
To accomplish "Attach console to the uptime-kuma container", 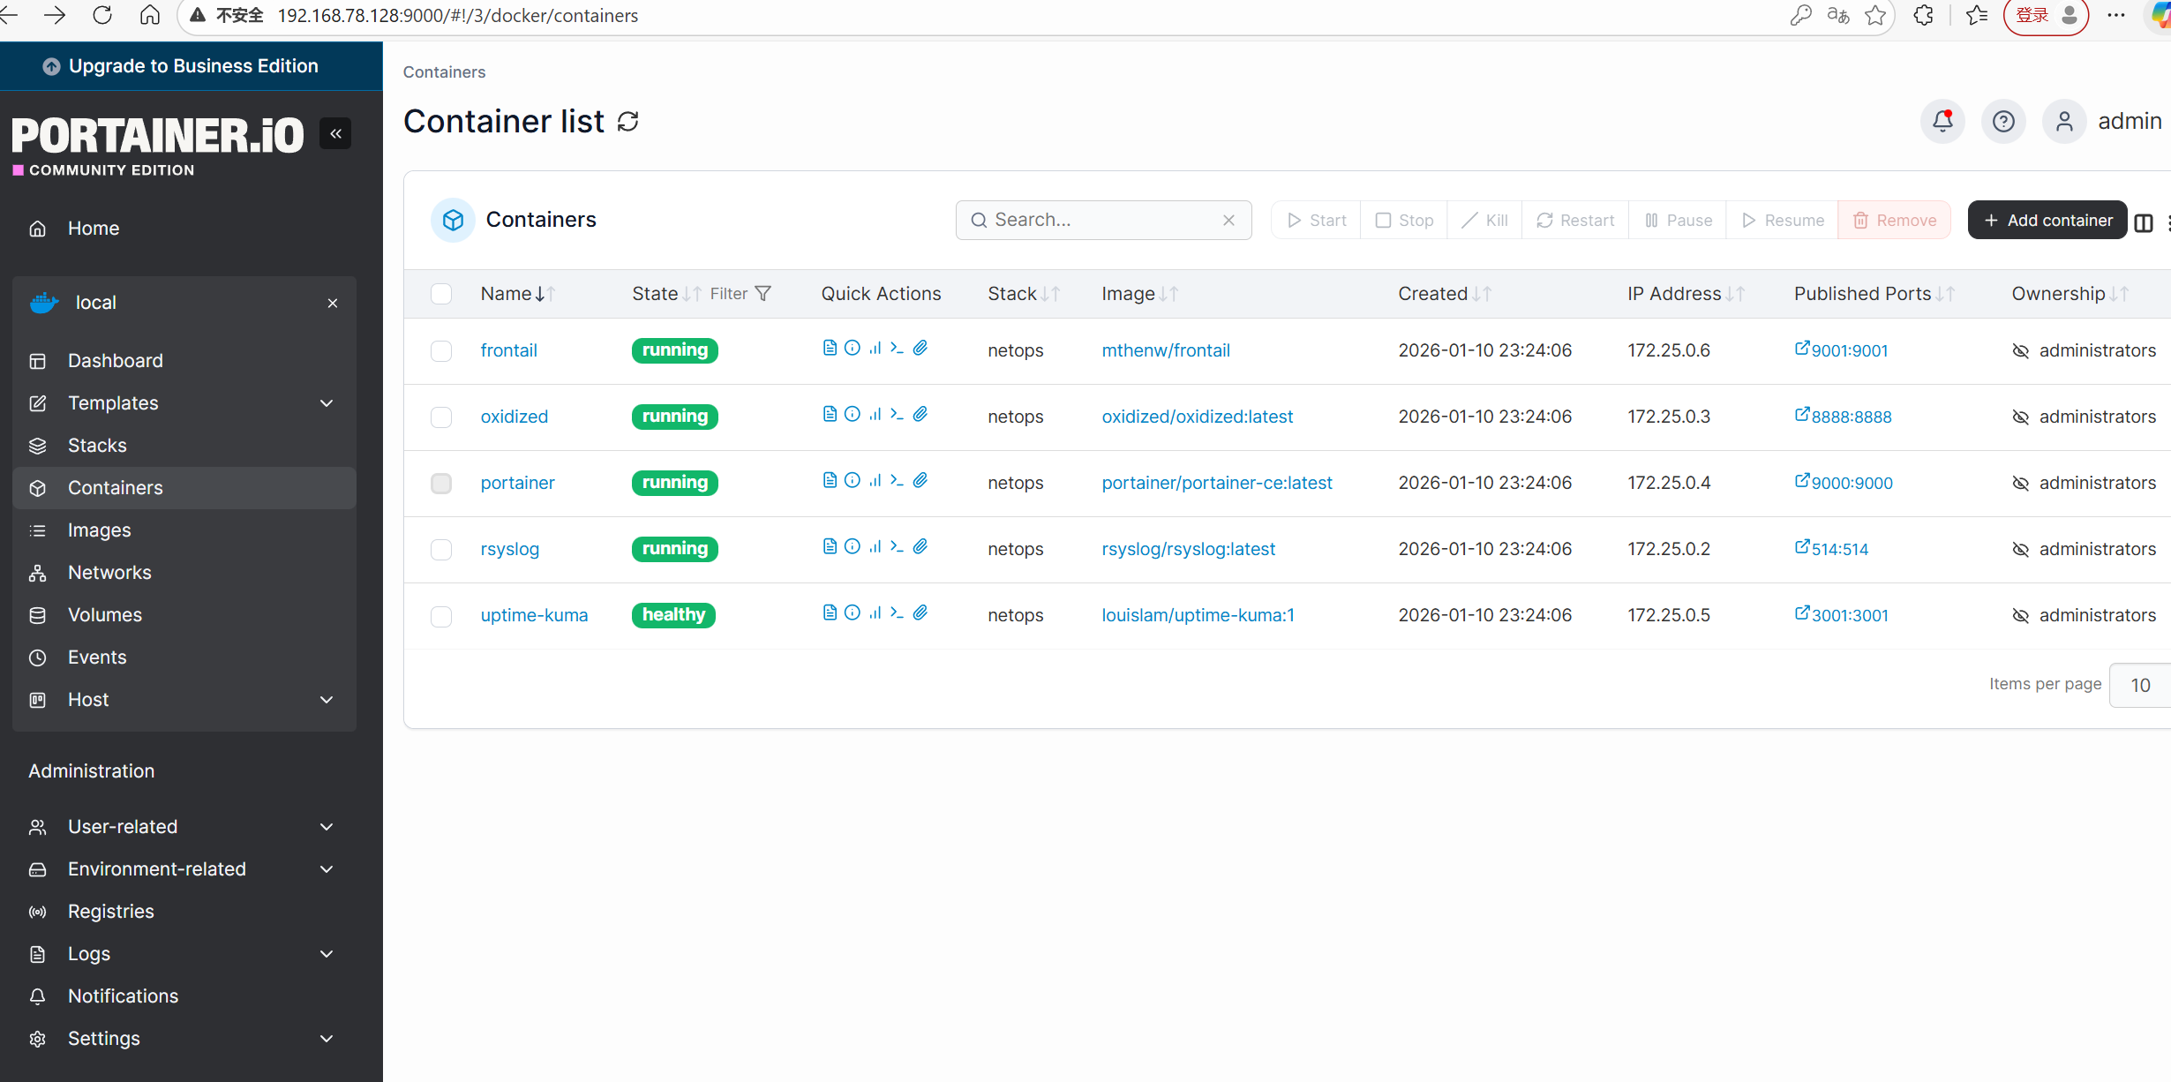I will 920,612.
